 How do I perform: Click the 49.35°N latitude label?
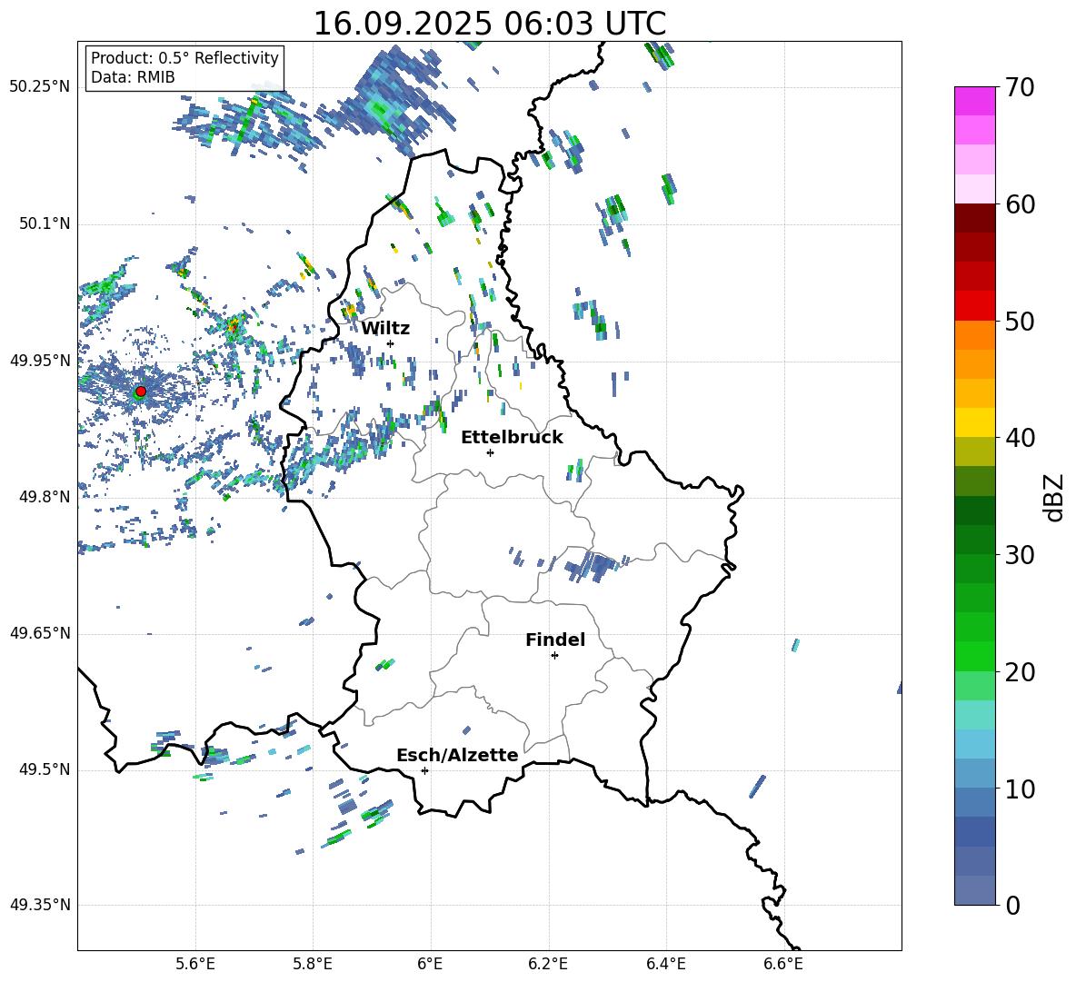pyautogui.click(x=40, y=905)
